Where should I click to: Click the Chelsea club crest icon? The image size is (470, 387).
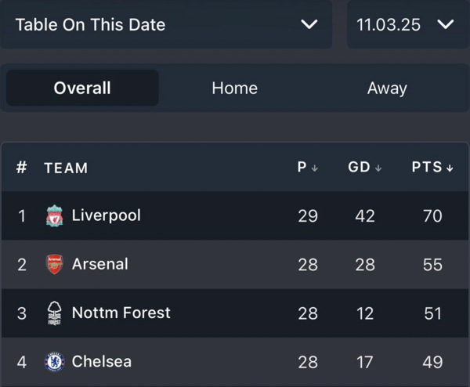coord(54,362)
